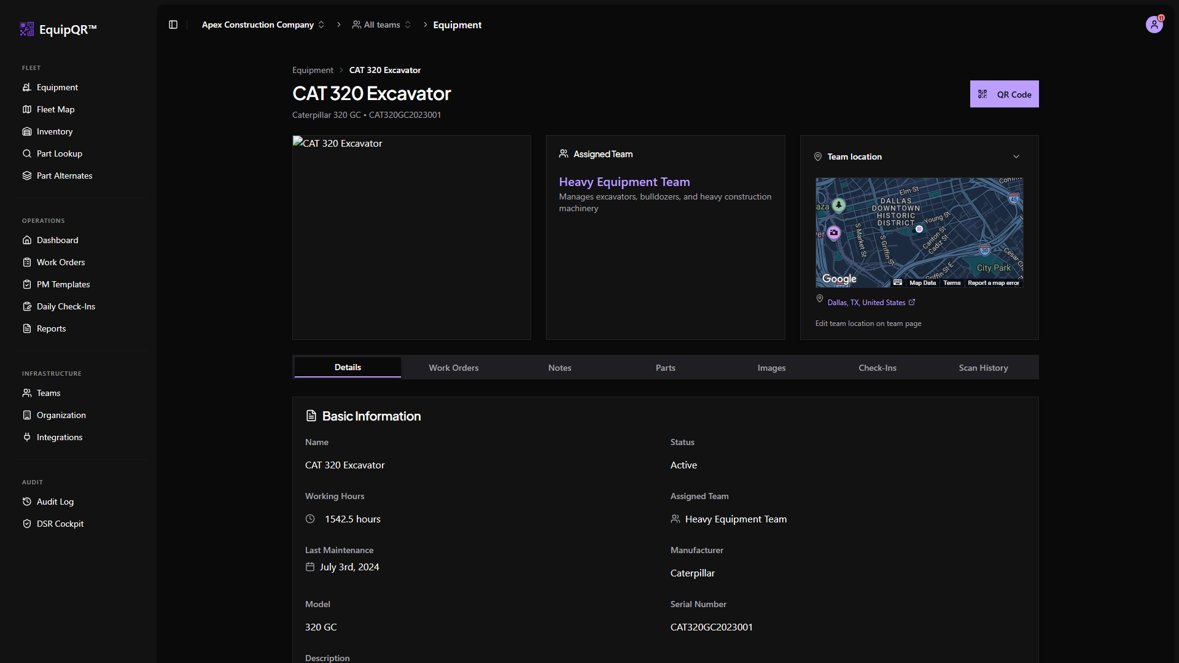Click the map keyboard shortcuts icon
Viewport: 1179px width, 663px height.
pyautogui.click(x=898, y=282)
